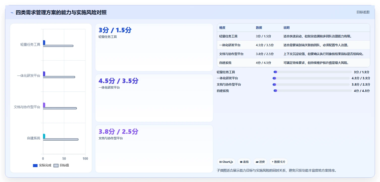Image resolution: width=380 pixels, height=182 pixels.
Task: Click the description starting 上下文沉淀较强
Action: coord(324,54)
